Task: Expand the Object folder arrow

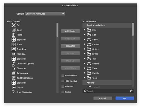Action: [x=84, y=49]
